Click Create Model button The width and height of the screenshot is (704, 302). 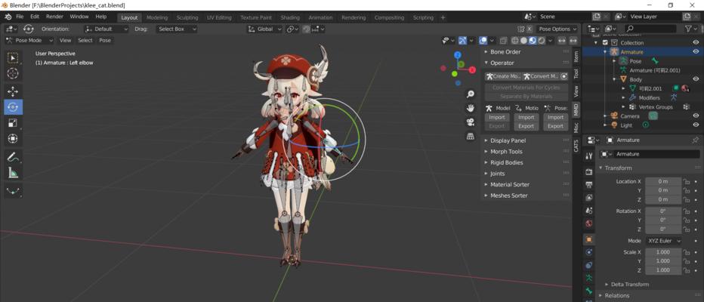point(503,76)
